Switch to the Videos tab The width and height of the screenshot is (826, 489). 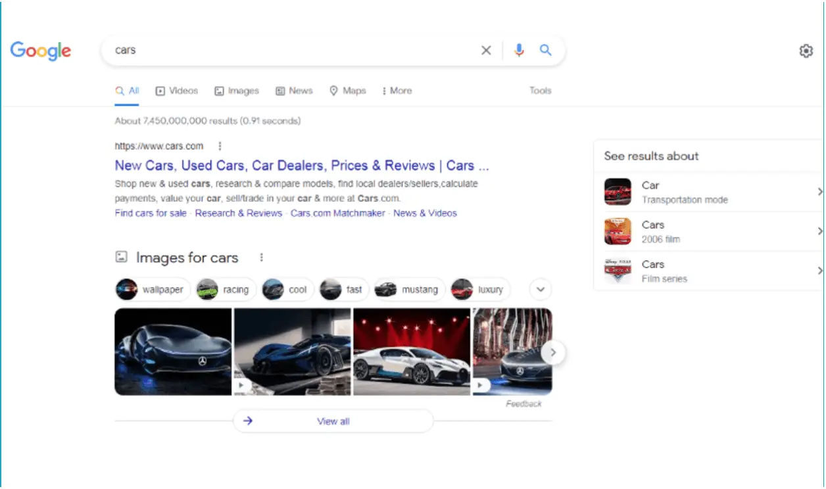pyautogui.click(x=176, y=91)
